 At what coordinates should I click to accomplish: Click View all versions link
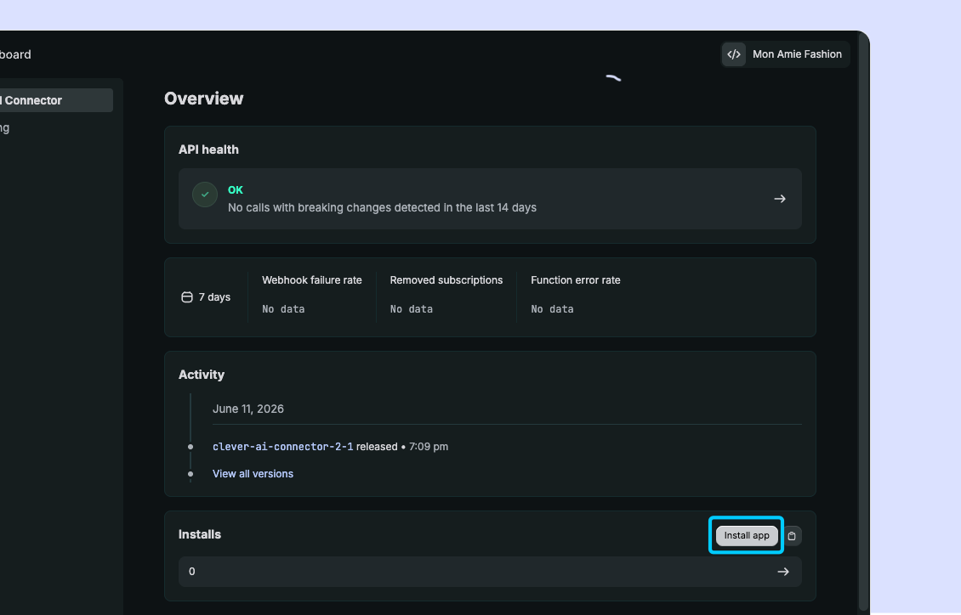point(253,474)
